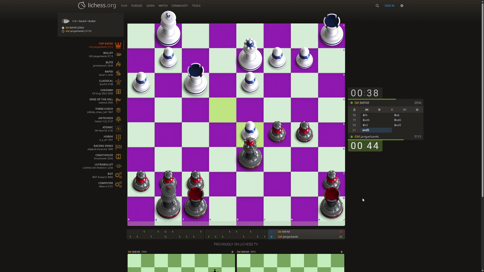Click the search magnifier icon
The image size is (484, 272).
point(377,6)
